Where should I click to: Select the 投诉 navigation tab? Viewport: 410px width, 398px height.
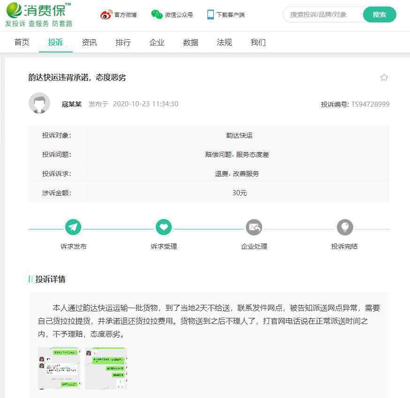56,42
